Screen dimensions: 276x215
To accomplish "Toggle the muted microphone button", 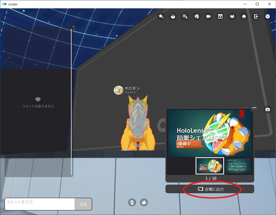I will 132,202.
